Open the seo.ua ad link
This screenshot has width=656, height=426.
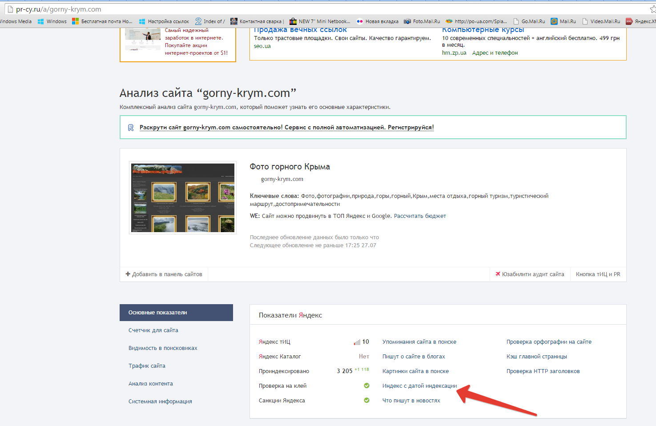(262, 46)
